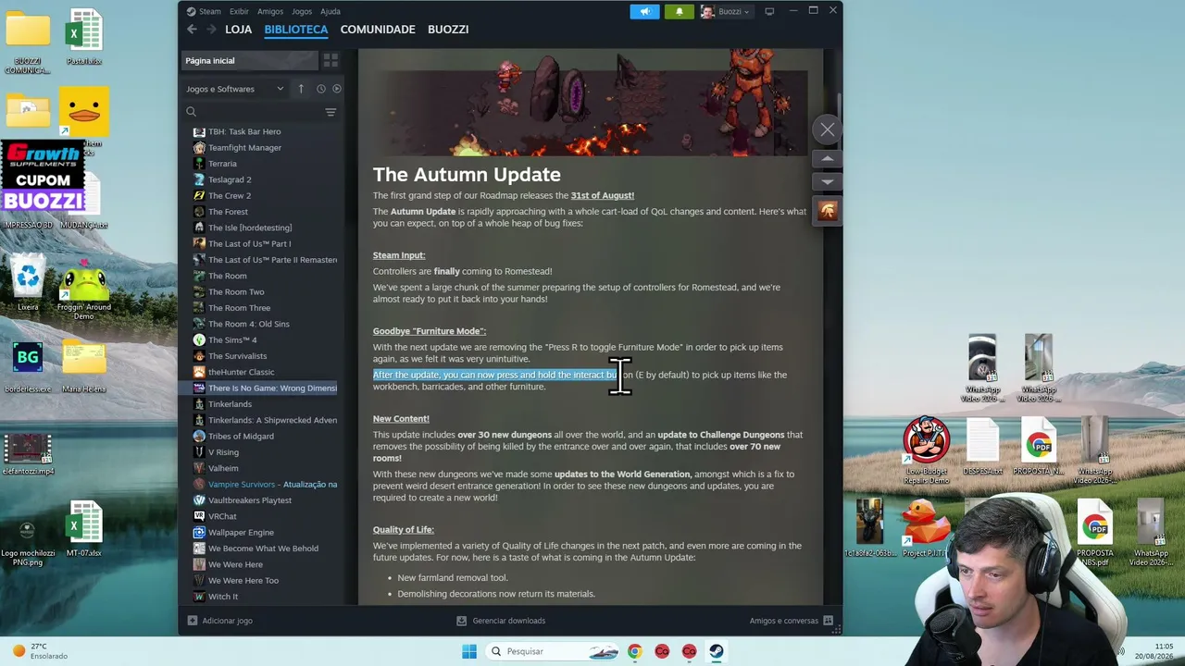Open the Windows Start menu
Image resolution: width=1185 pixels, height=666 pixels.
(469, 651)
